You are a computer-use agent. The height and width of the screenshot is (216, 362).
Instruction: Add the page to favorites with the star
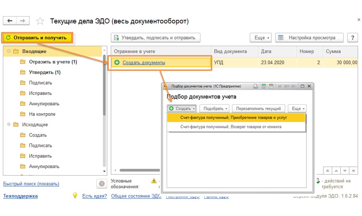tap(40, 21)
